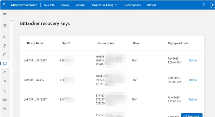
Task: Open the TS account profile avatar
Action: (x=212, y=5)
